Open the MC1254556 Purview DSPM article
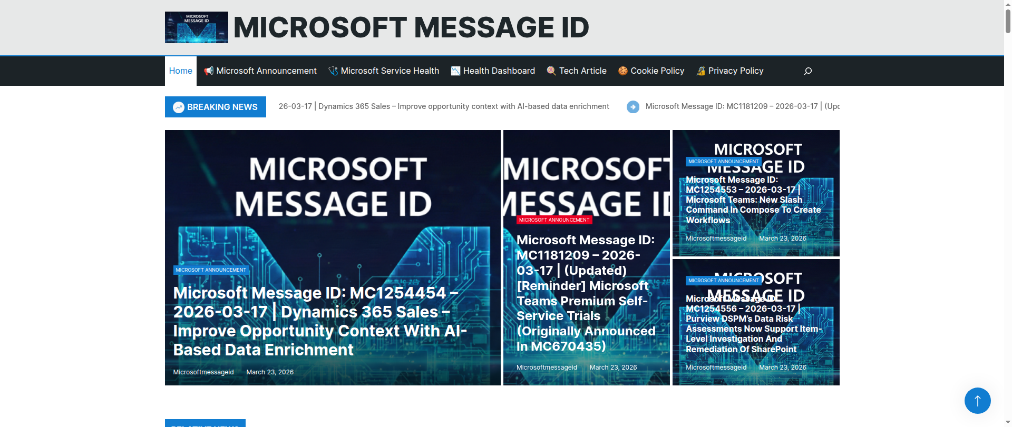1012x427 pixels. (754, 324)
